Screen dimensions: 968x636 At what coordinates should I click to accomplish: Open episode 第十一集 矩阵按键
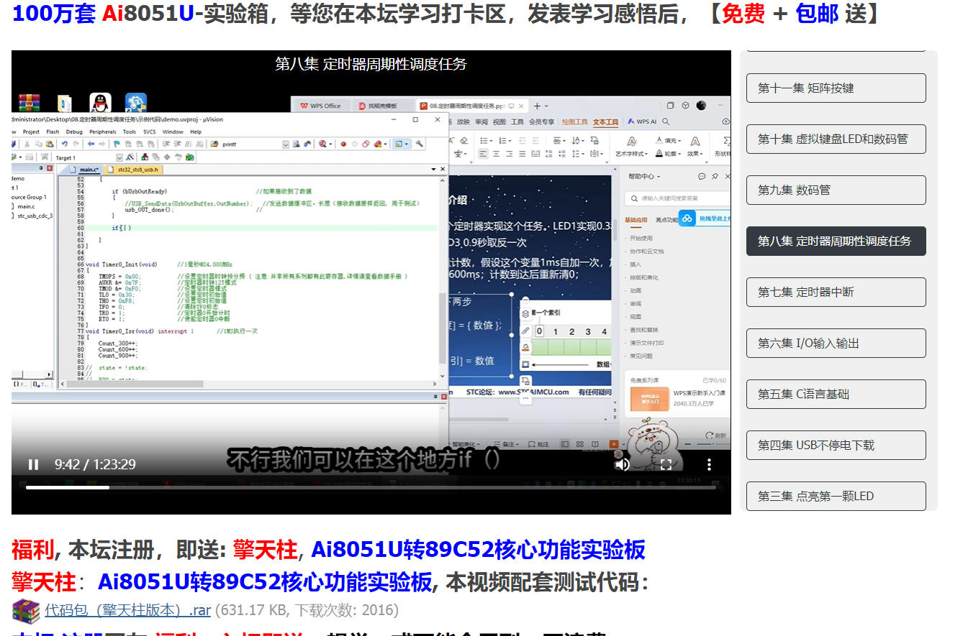[x=836, y=88]
